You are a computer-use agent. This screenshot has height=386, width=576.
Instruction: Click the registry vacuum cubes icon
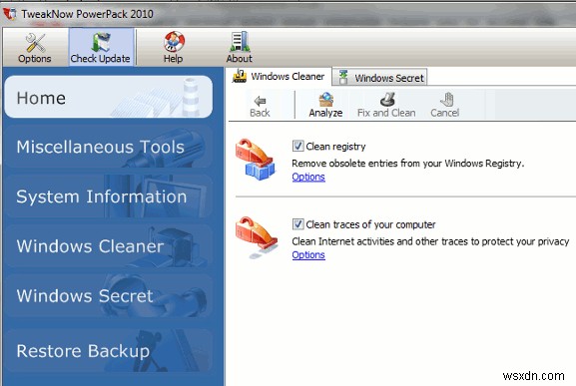256,160
